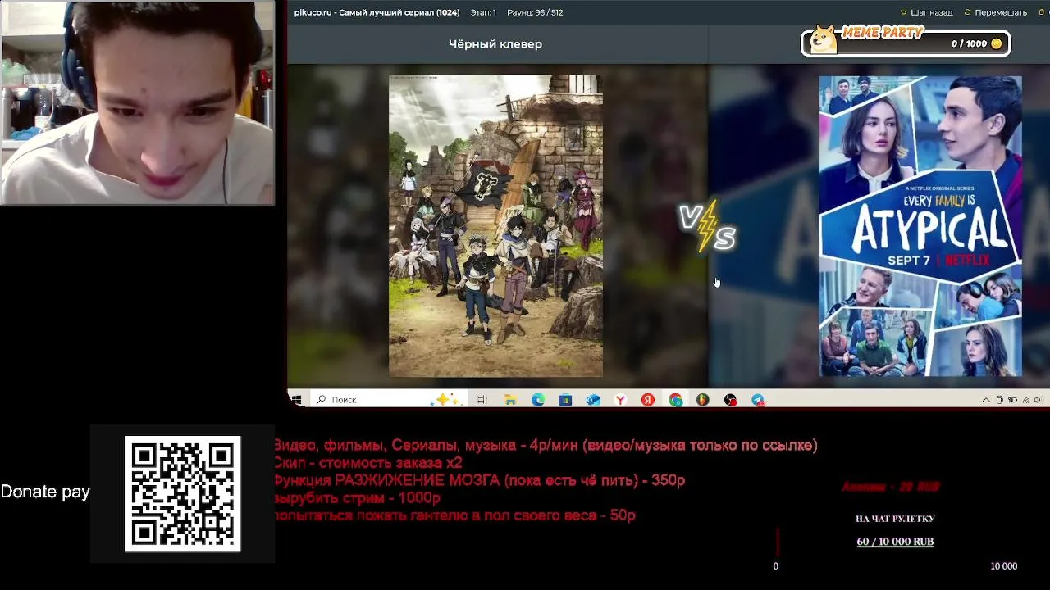Open File Explorer from the taskbar

click(510, 400)
